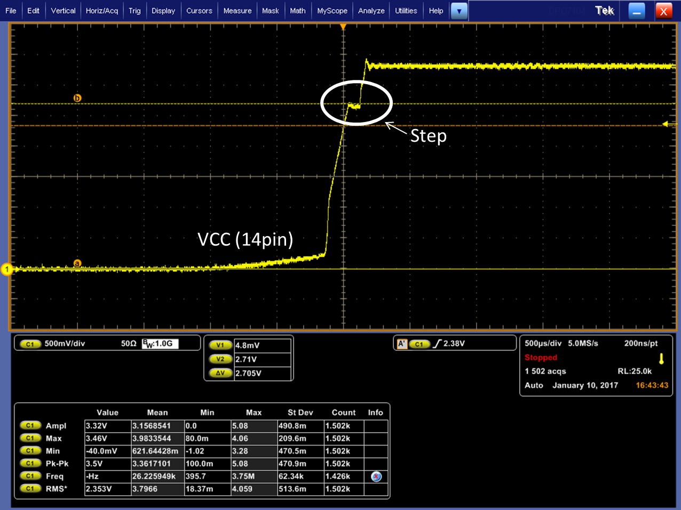
Task: Click the C1 badge next to 500mV/div
Action: (30, 344)
